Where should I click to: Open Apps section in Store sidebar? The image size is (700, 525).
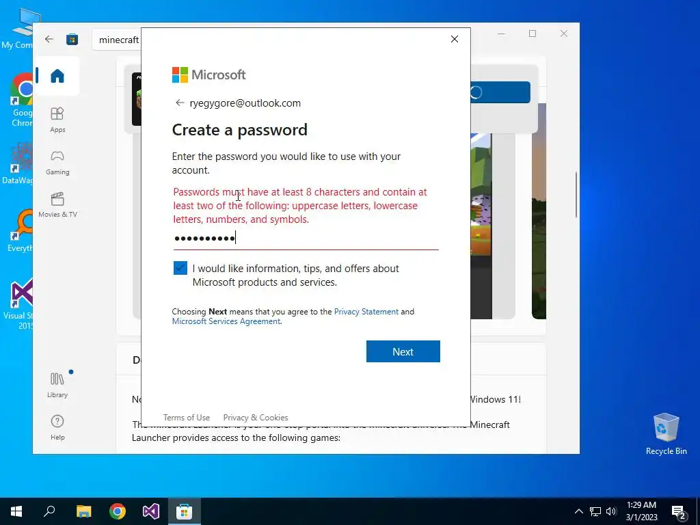[x=57, y=120]
